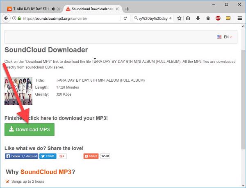Click the red Adblock Plus icon
Screen dimensions: 246x188
click(218, 18)
